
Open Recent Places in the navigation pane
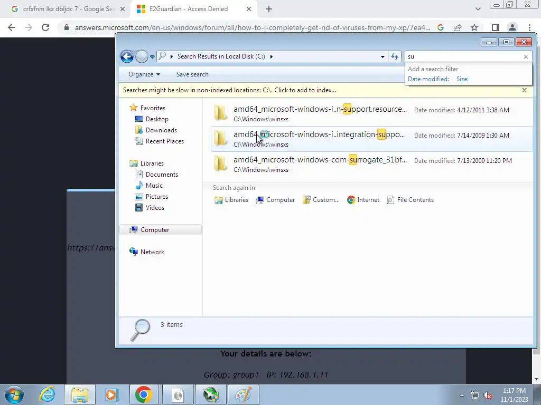point(165,141)
